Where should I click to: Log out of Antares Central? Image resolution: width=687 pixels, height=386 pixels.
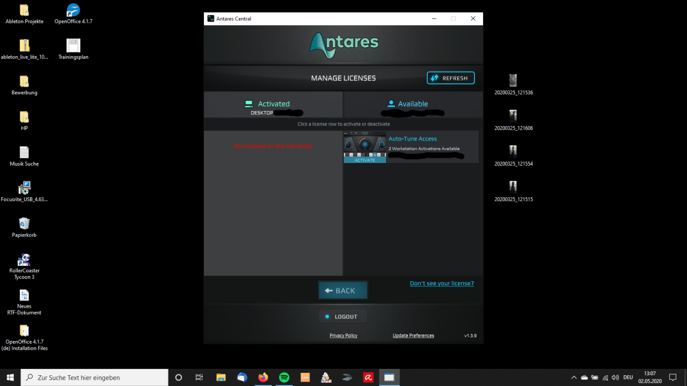point(342,317)
